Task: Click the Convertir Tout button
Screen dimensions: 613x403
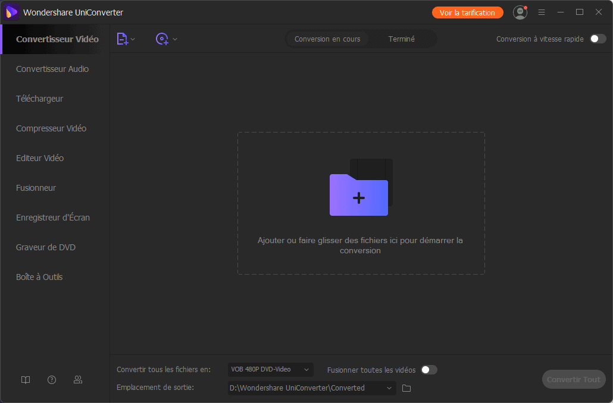Action: pyautogui.click(x=574, y=379)
